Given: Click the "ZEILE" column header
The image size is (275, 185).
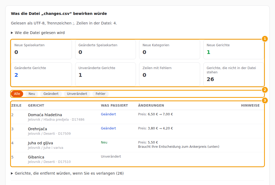Looking at the screenshot, I should [16, 106].
